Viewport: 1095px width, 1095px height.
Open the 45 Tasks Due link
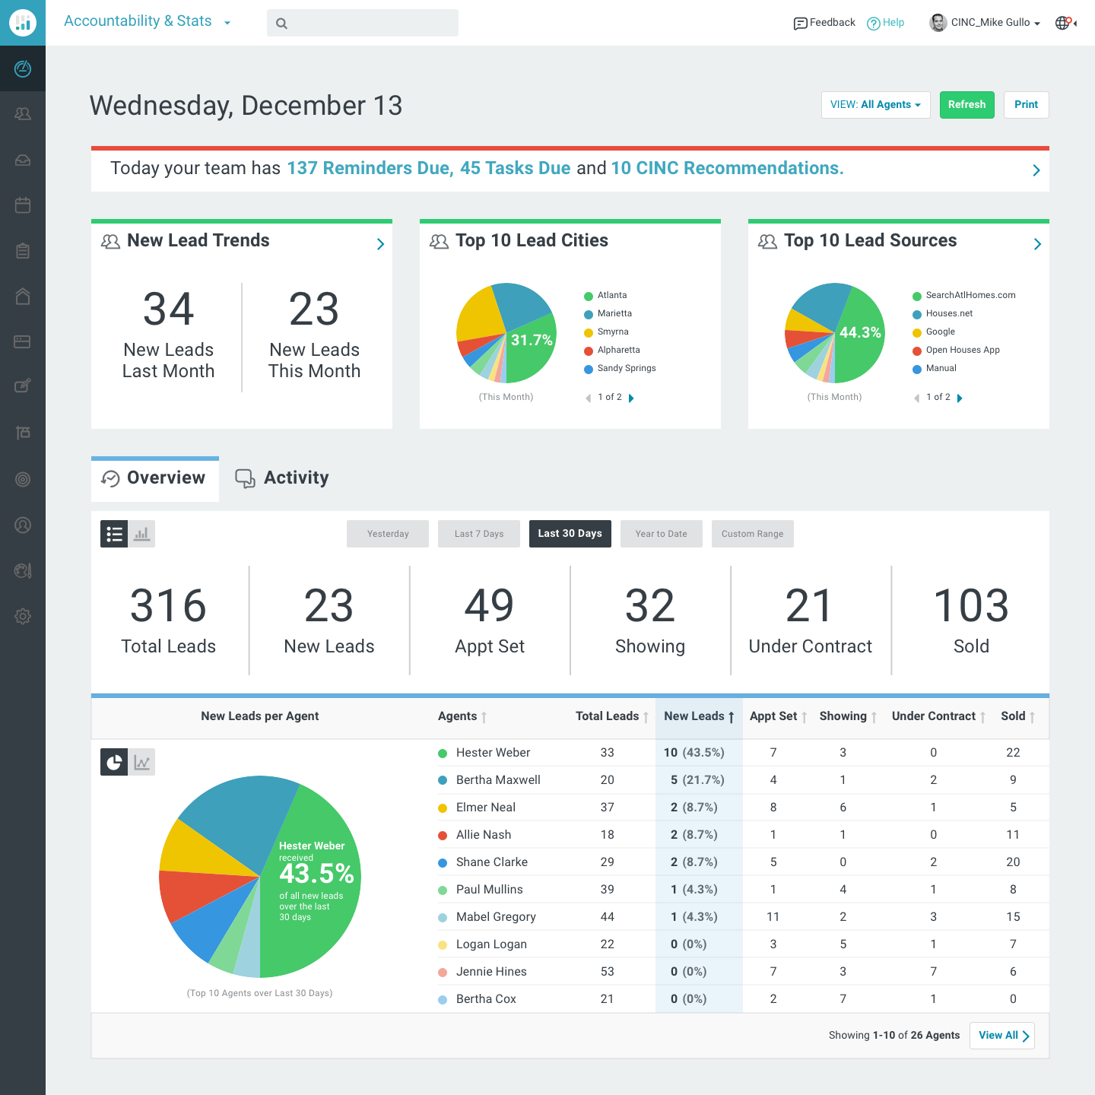[x=515, y=168]
